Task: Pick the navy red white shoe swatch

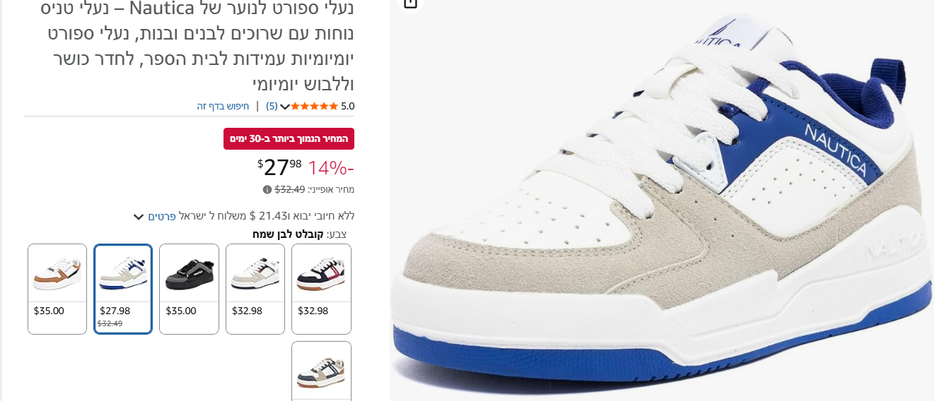Action: point(321,289)
